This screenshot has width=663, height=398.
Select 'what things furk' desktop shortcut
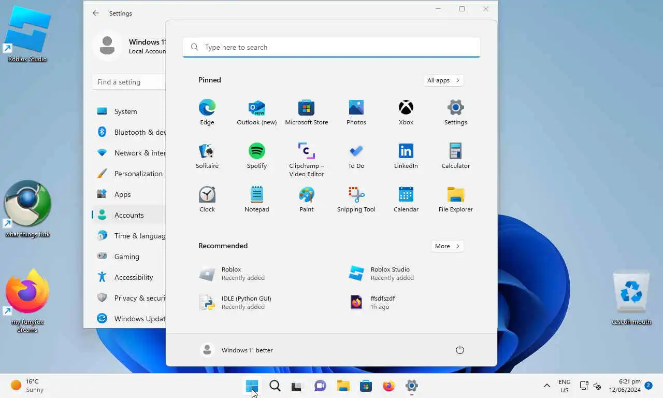coord(27,209)
